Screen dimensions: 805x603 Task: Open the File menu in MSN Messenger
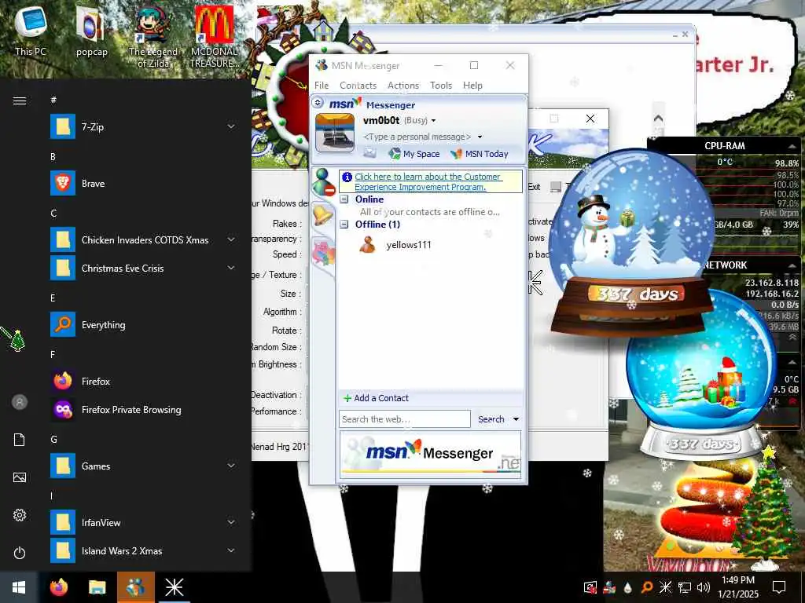(x=322, y=85)
